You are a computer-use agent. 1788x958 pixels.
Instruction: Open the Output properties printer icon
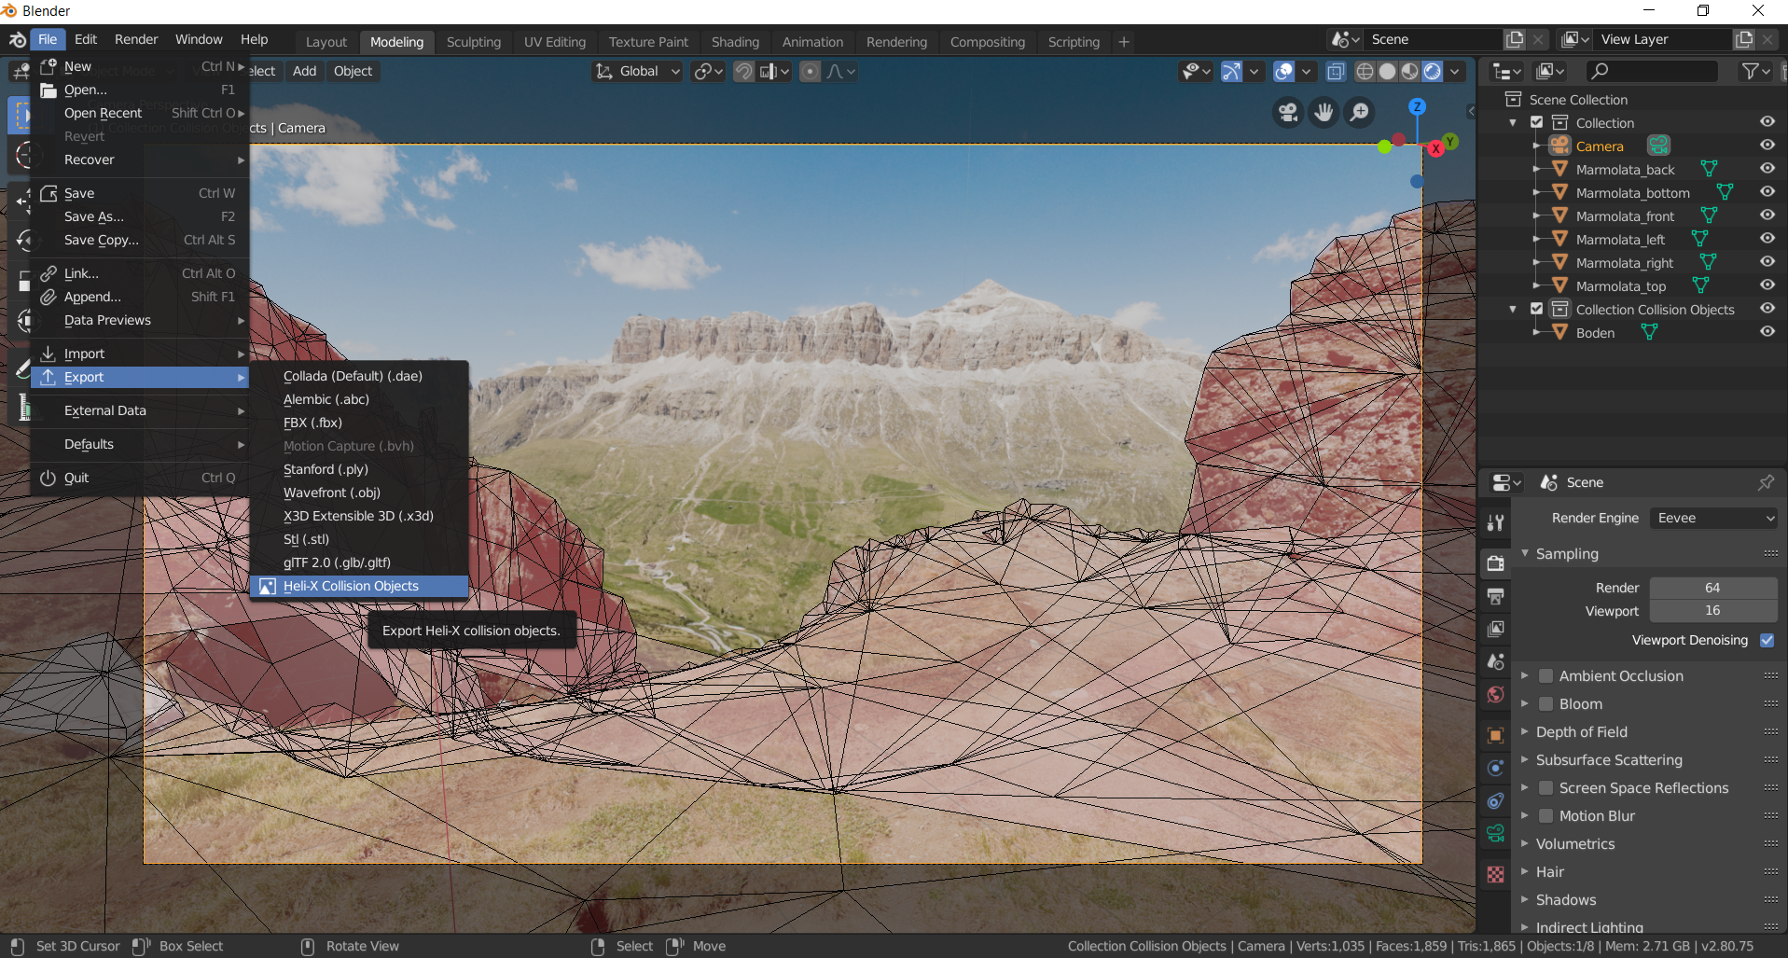click(1496, 597)
